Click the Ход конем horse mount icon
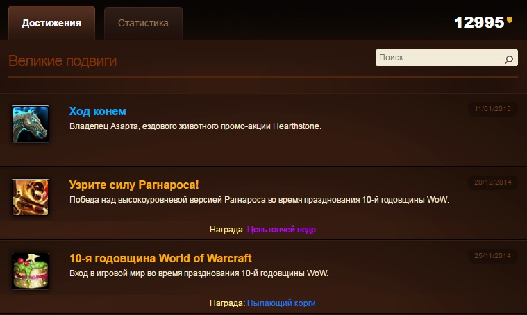 click(x=31, y=124)
